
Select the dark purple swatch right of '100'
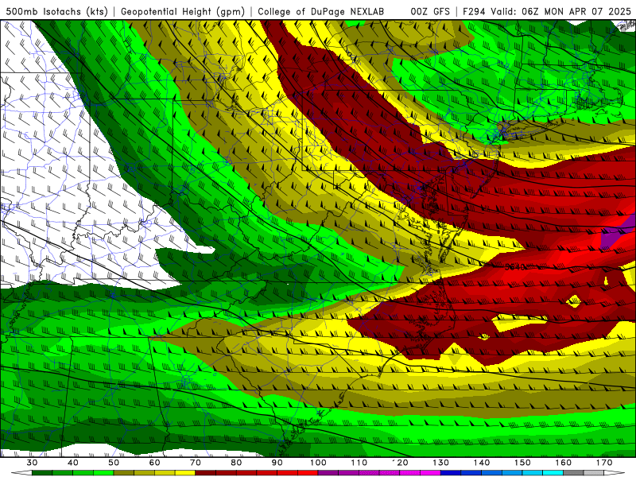point(328,472)
